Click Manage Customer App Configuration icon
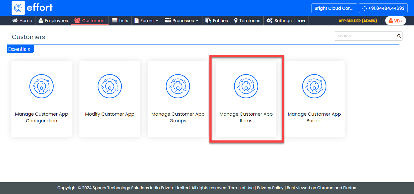414x194 pixels. click(42, 86)
